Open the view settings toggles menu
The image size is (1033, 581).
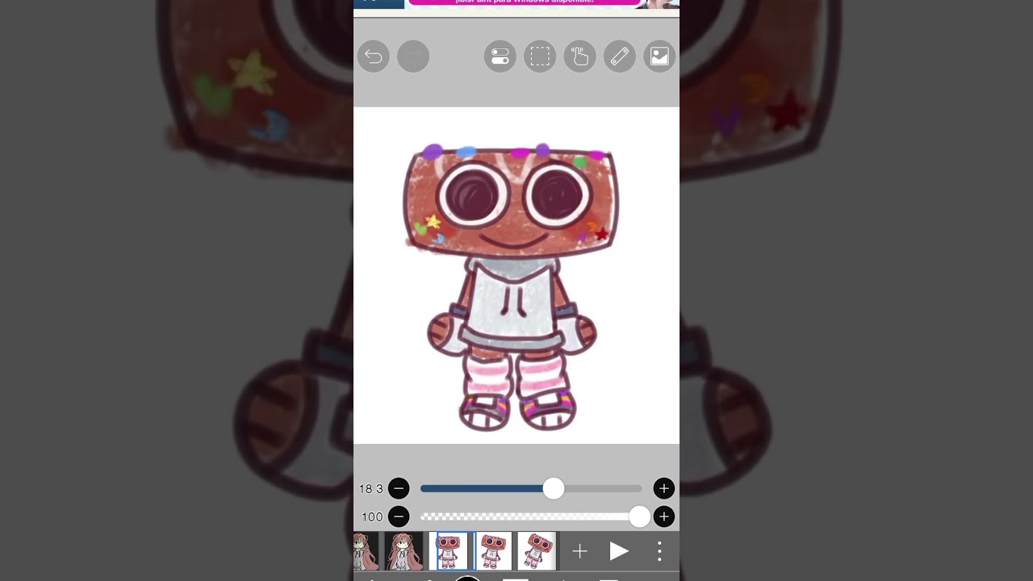pyautogui.click(x=500, y=56)
